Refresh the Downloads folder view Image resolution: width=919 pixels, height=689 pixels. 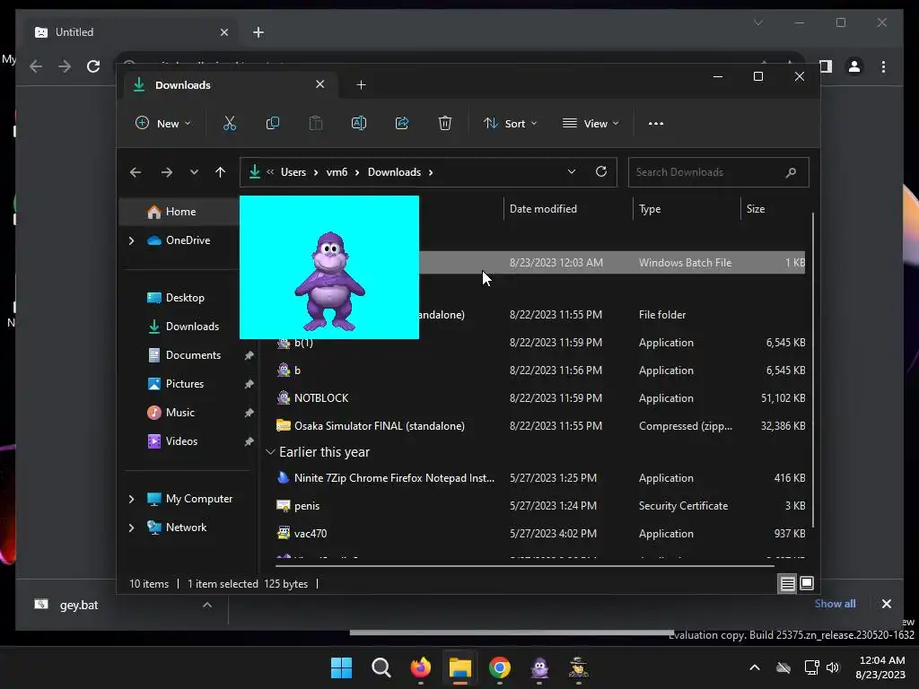(x=600, y=171)
